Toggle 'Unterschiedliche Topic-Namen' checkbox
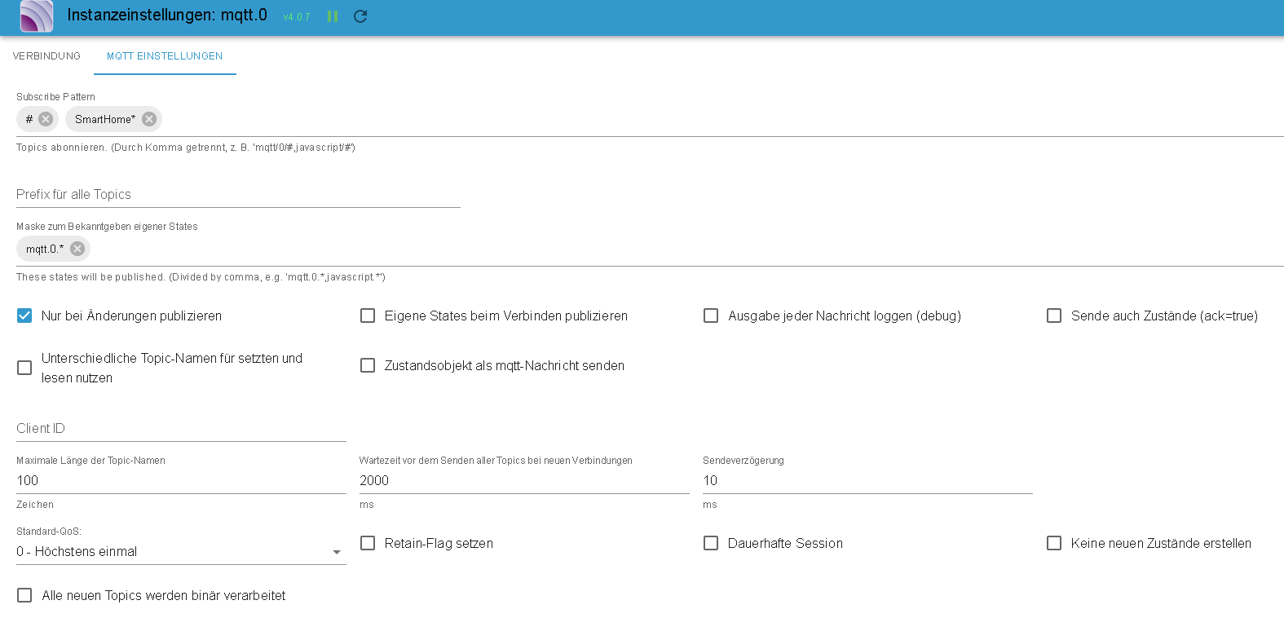This screenshot has width=1284, height=640. pyautogui.click(x=24, y=368)
